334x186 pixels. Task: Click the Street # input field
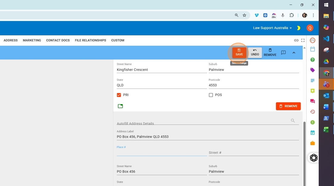coord(253,153)
